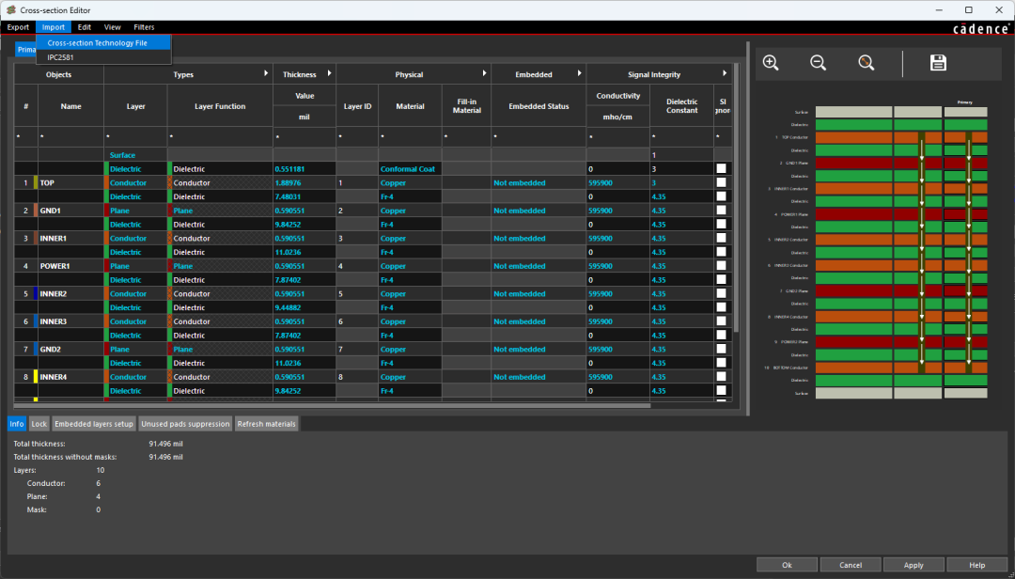1015x579 pixels.
Task: Click the Cross-section Editor title bar icon
Action: tap(10, 8)
